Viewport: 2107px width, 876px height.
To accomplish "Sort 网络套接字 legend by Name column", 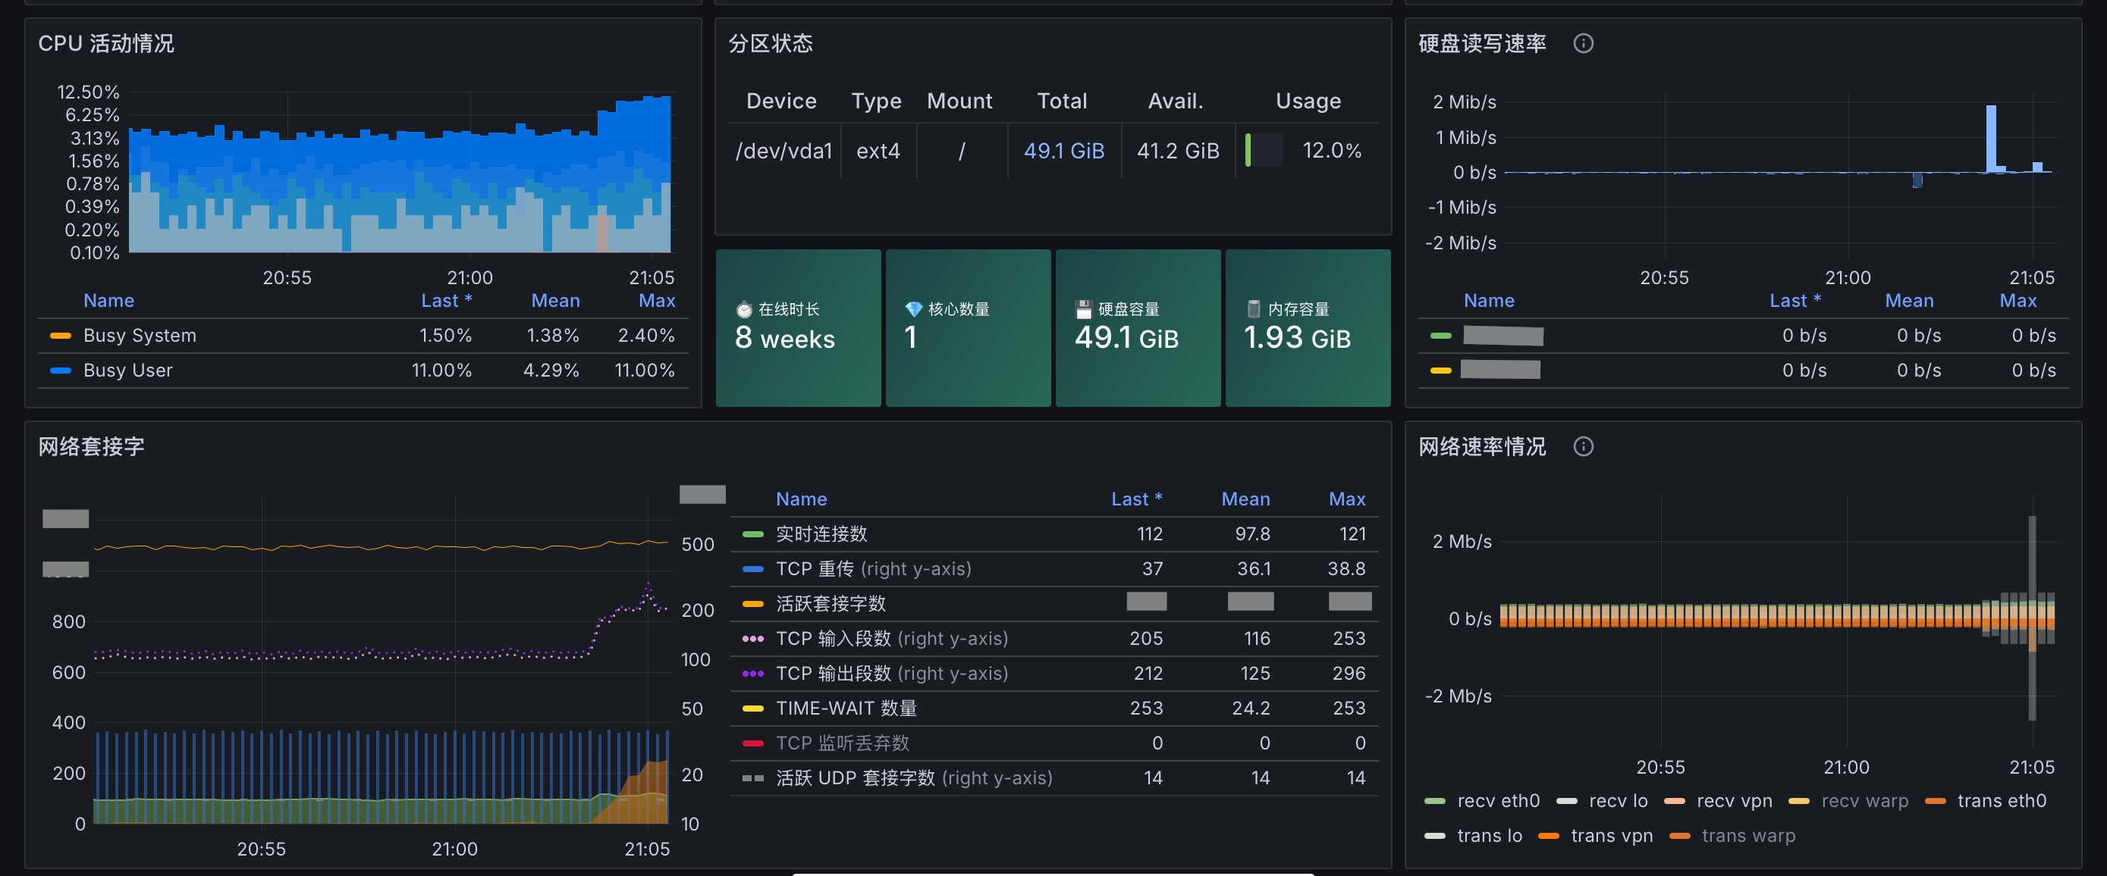I will pos(801,499).
